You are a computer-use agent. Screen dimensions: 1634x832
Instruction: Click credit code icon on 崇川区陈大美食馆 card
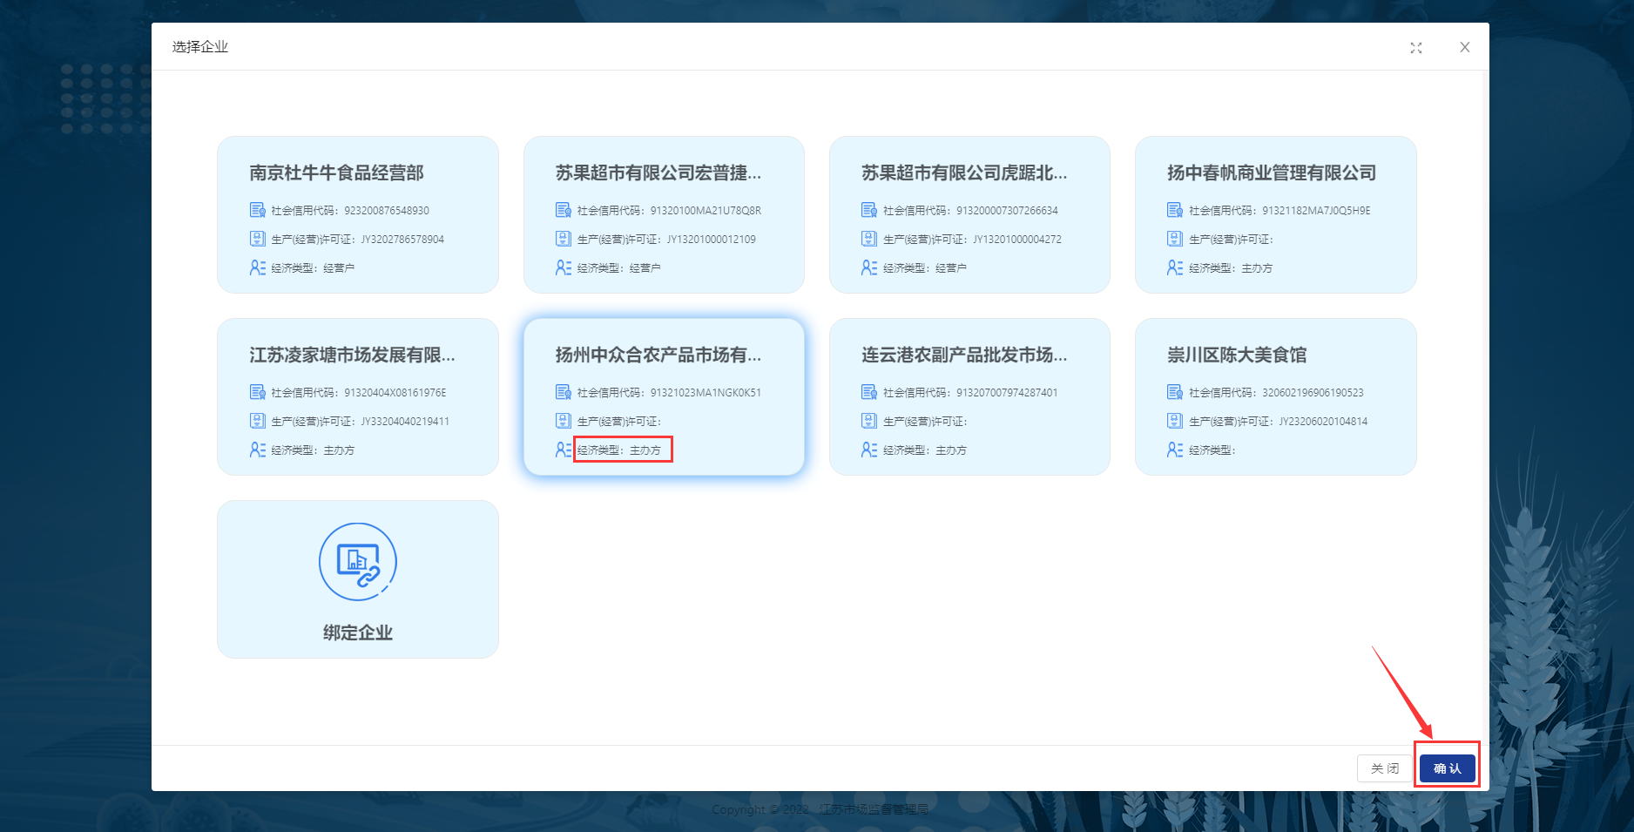1174,392
